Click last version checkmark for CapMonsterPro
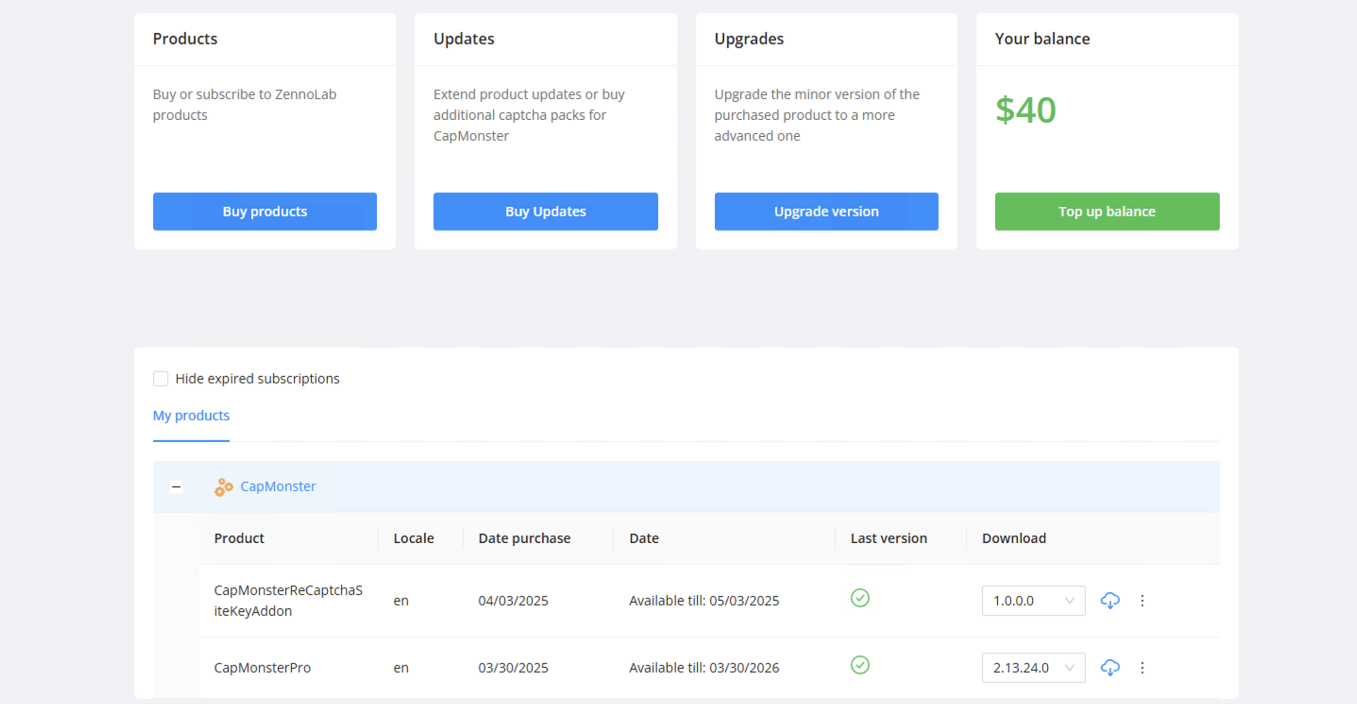Viewport: 1357px width, 704px height. point(860,665)
